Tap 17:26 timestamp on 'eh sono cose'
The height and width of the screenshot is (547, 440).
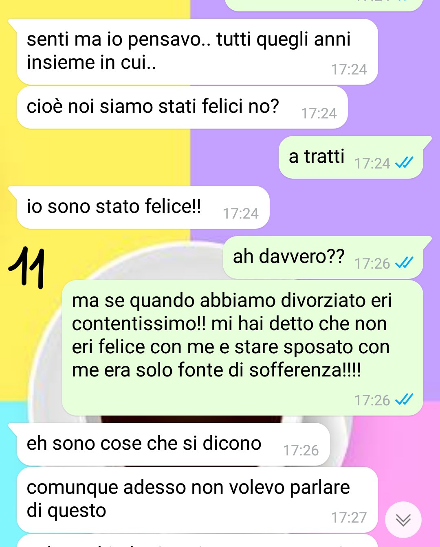[x=301, y=450]
